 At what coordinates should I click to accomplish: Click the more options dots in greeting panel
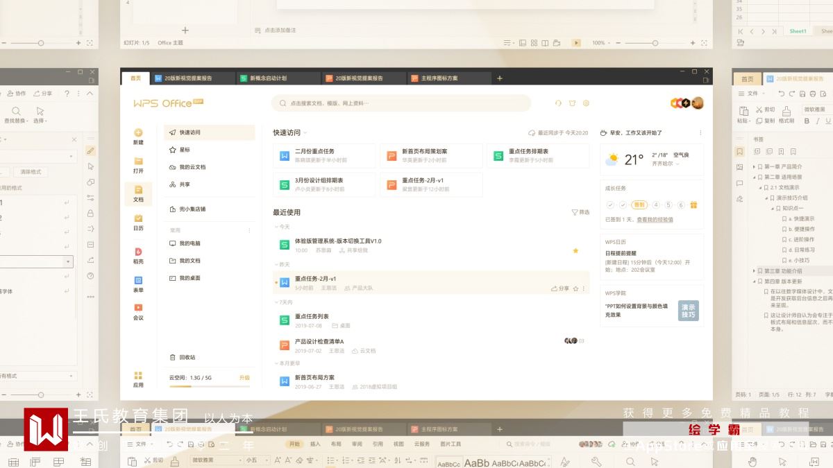pyautogui.click(x=700, y=132)
